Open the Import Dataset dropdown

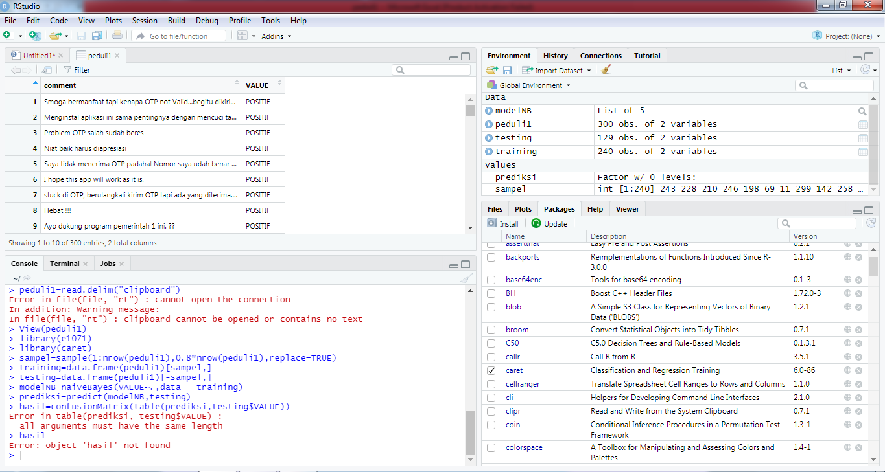click(x=557, y=71)
